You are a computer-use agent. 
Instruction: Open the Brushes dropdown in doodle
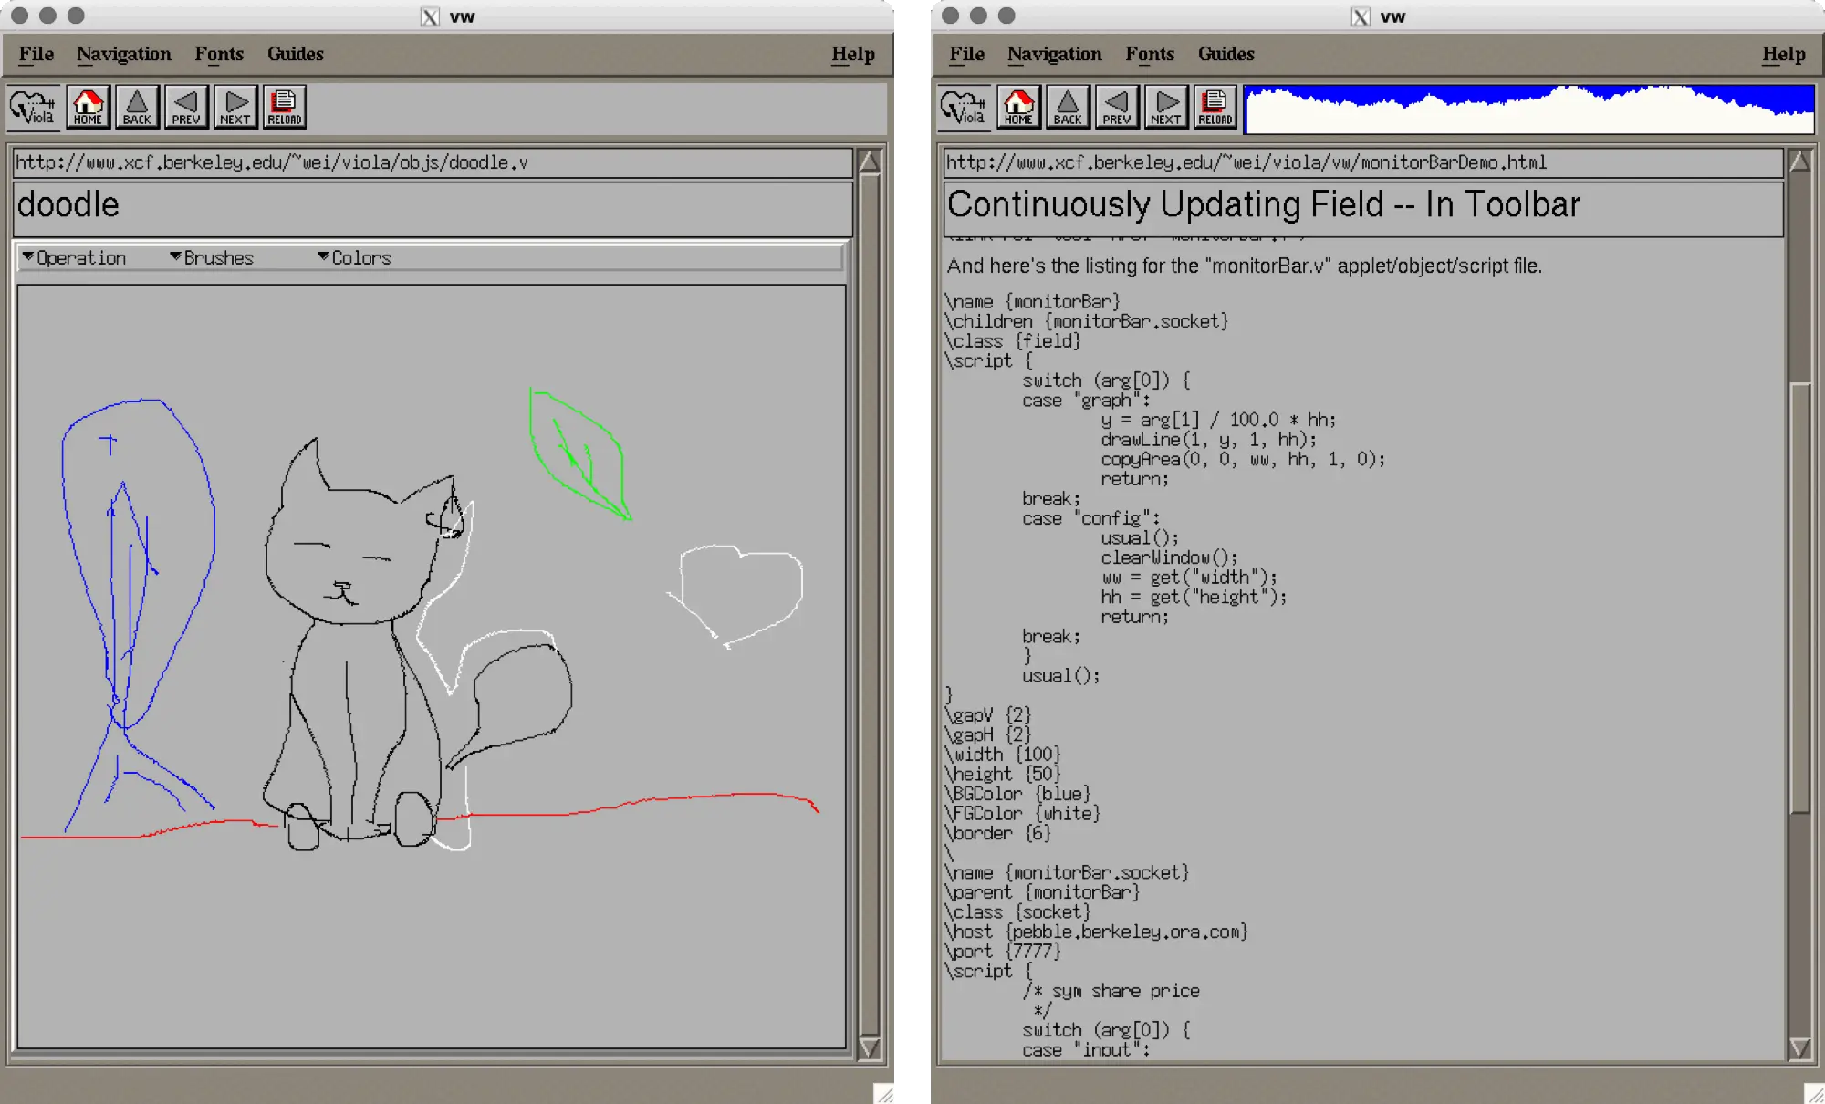[212, 258]
